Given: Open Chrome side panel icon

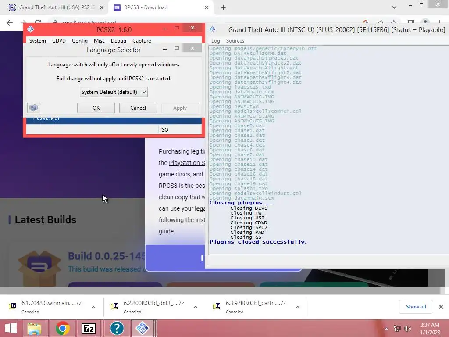Looking at the screenshot, I should pyautogui.click(x=411, y=22).
